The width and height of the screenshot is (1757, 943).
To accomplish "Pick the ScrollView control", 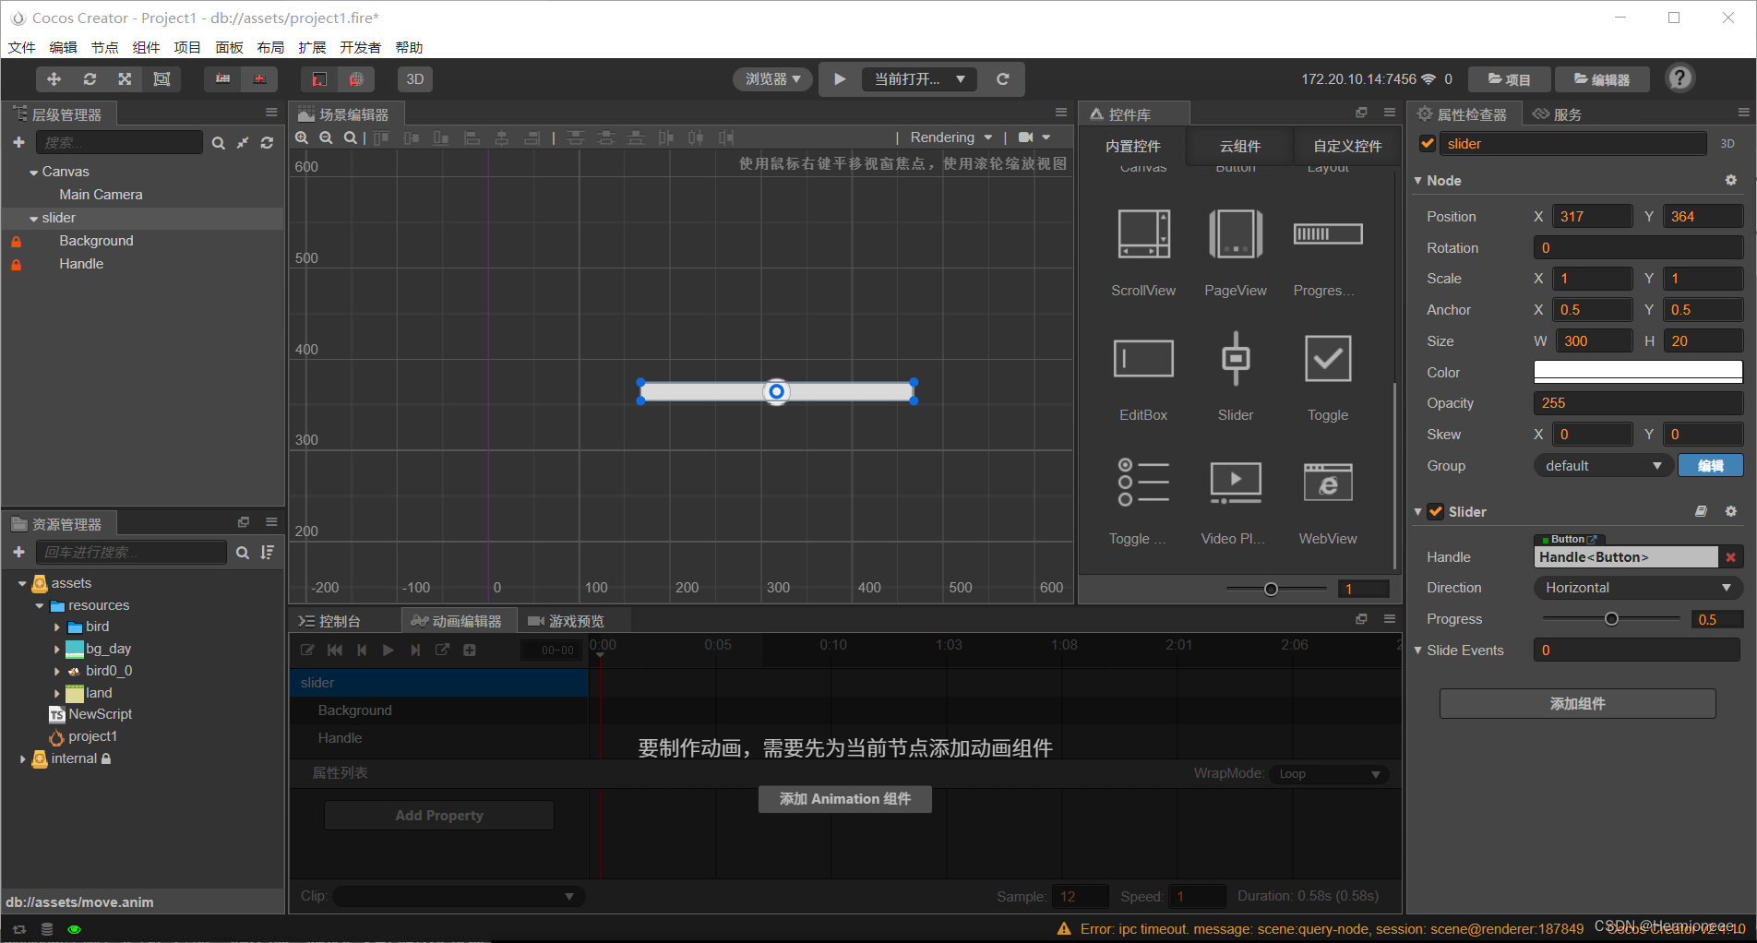I will [1143, 253].
